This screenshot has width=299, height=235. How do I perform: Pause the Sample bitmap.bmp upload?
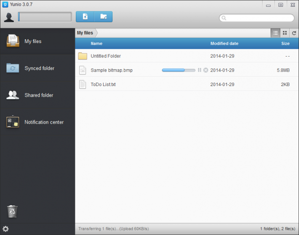(200, 70)
